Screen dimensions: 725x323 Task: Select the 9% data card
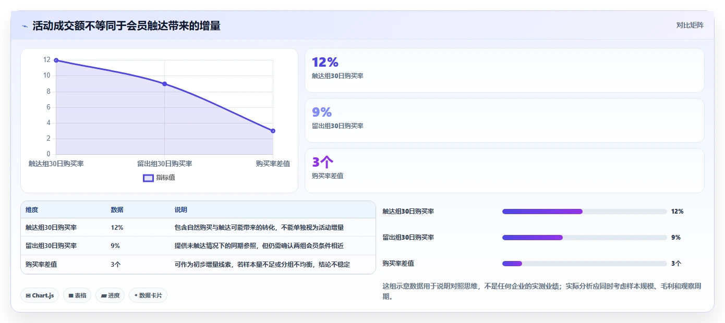tap(504, 120)
